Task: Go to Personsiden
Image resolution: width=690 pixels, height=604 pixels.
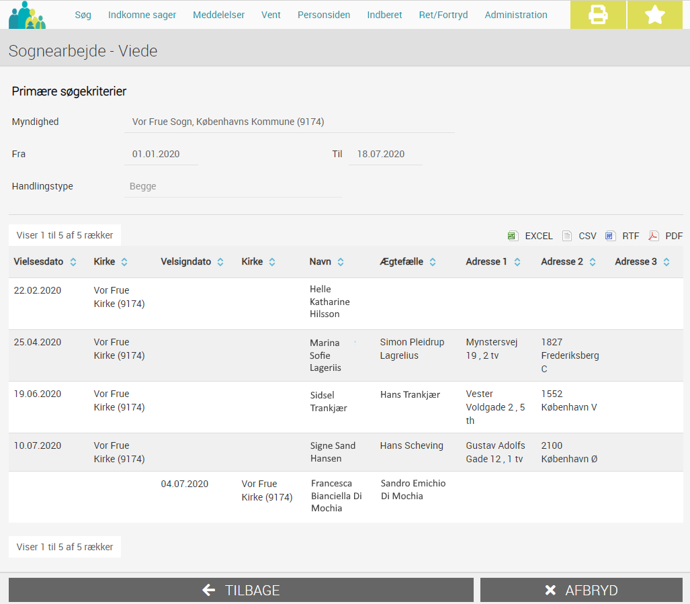Action: (x=324, y=15)
